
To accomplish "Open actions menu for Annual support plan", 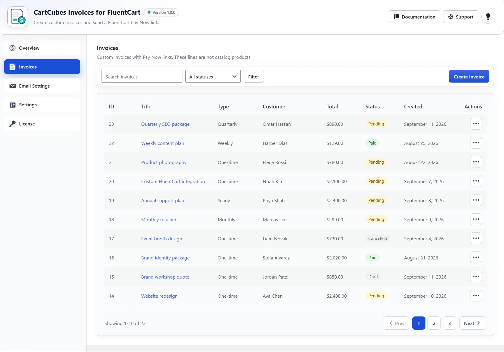I will point(476,200).
